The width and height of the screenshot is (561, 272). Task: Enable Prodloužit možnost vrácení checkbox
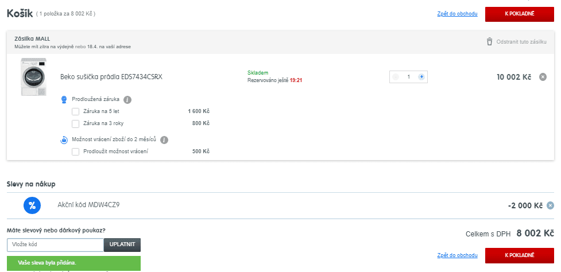pyautogui.click(x=75, y=151)
